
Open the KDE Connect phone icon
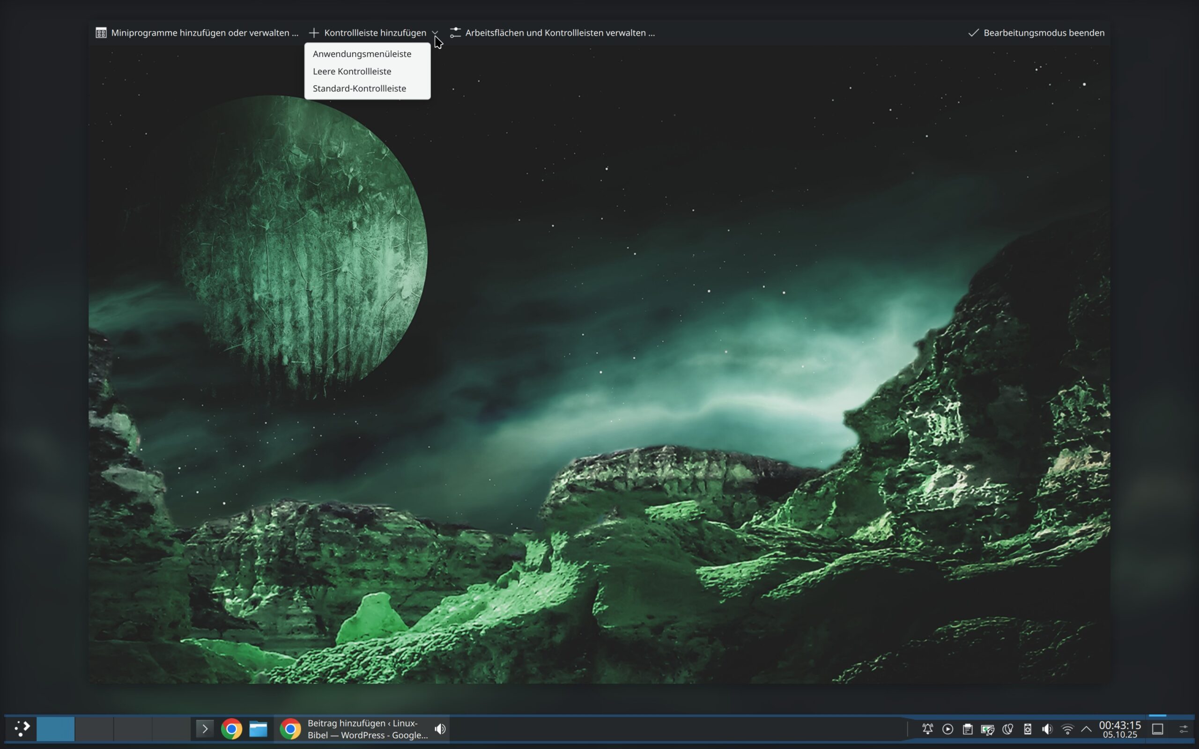coord(1028,729)
